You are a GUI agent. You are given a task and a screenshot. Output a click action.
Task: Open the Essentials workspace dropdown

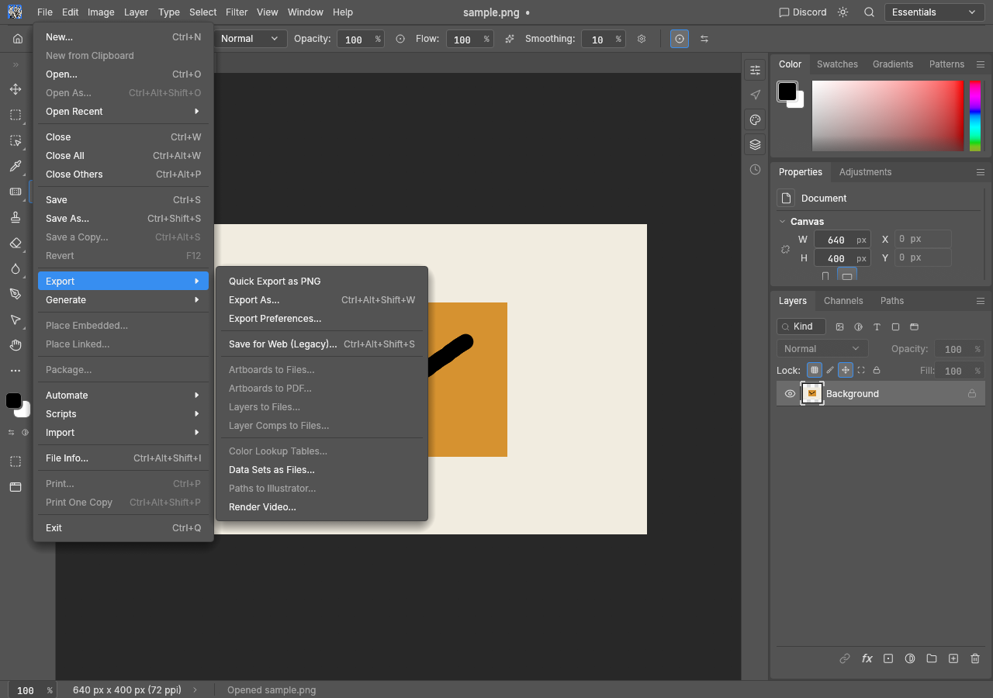pos(934,12)
